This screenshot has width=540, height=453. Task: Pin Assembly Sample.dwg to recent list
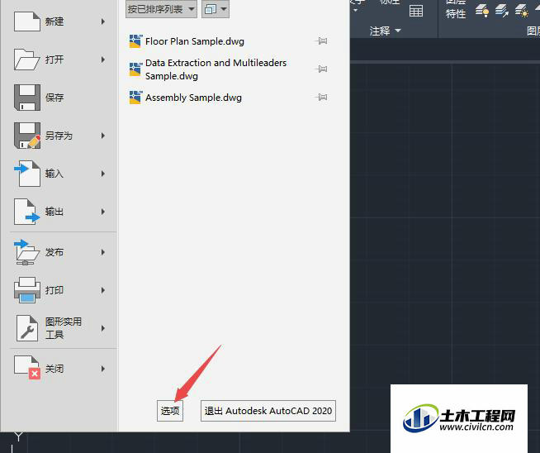[x=321, y=98]
